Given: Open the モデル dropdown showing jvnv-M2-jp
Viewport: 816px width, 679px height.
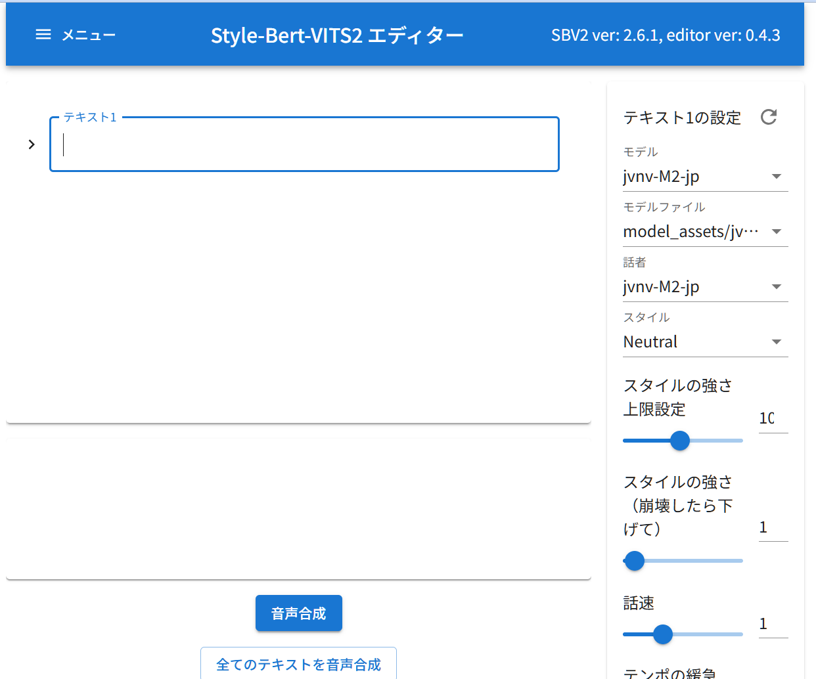Looking at the screenshot, I should tap(705, 177).
